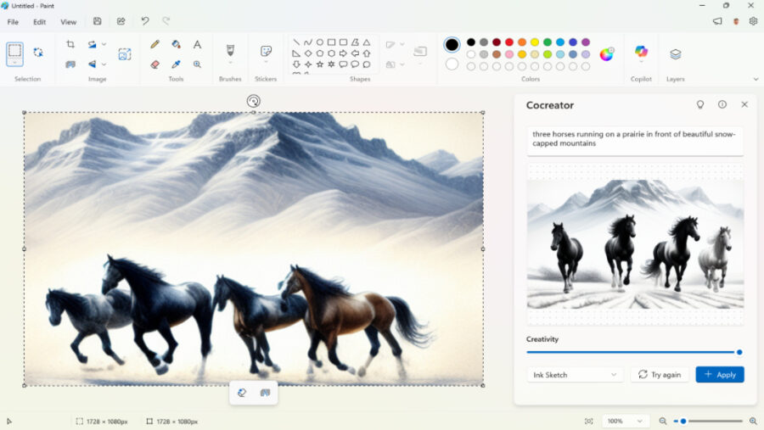764x430 pixels.
Task: Toggle the Layers panel
Action: pos(675,54)
